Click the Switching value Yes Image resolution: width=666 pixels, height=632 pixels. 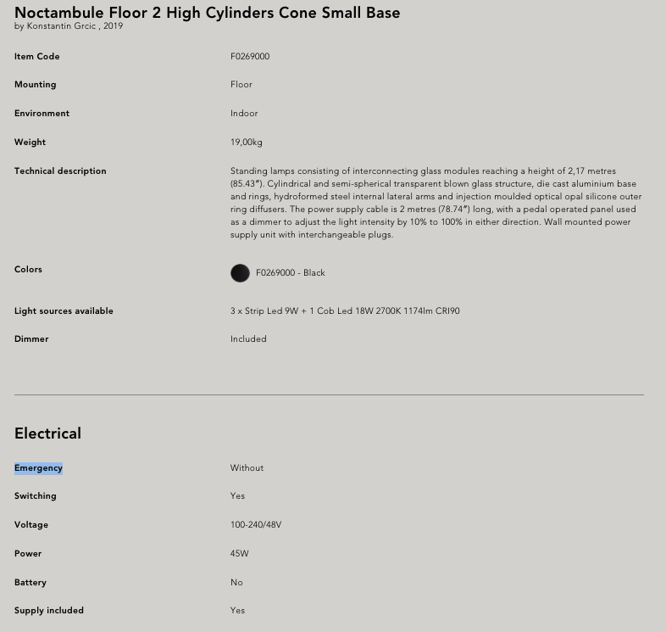237,496
